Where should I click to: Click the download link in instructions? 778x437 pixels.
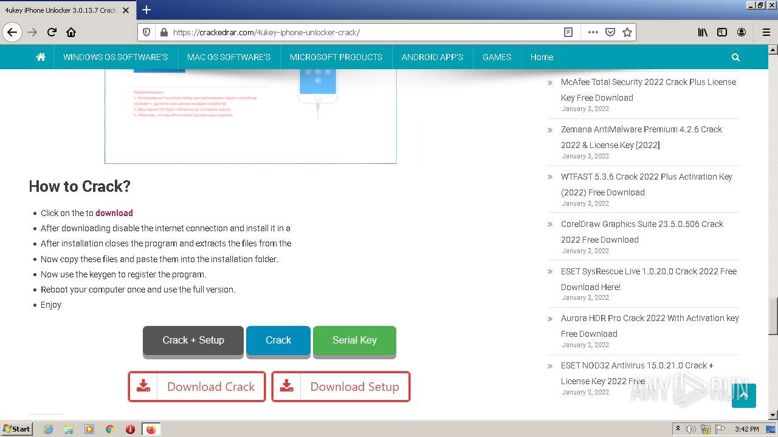click(x=114, y=213)
